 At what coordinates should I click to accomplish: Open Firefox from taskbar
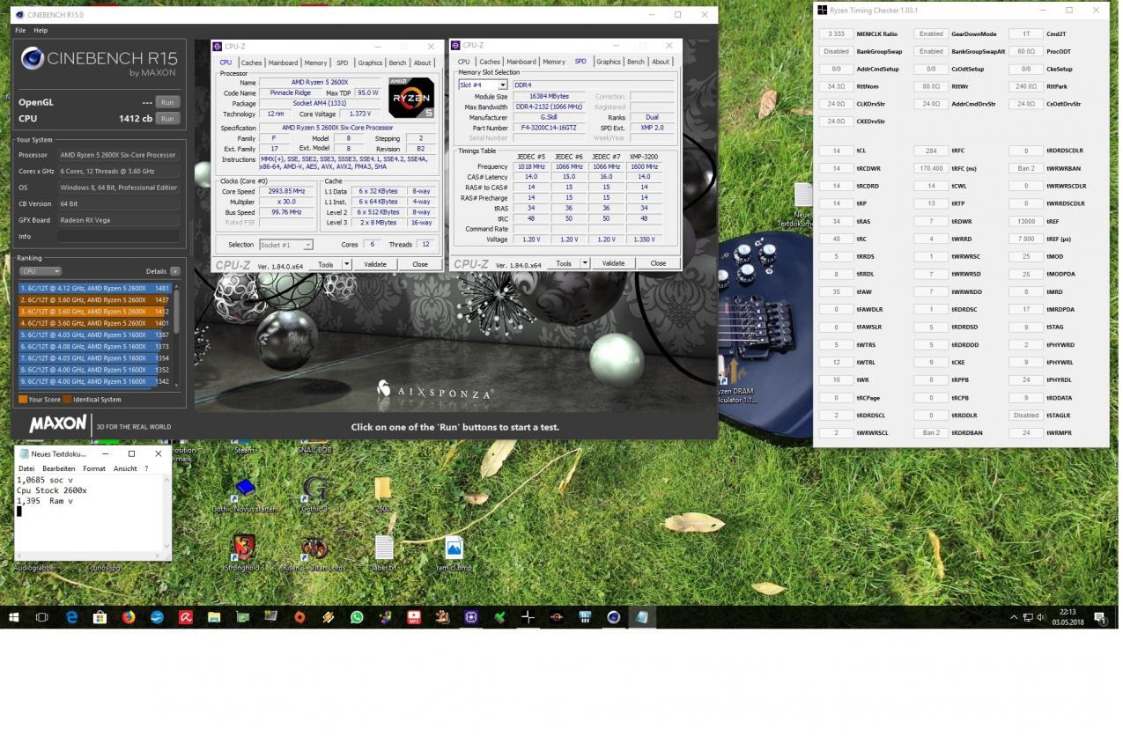[x=129, y=617]
